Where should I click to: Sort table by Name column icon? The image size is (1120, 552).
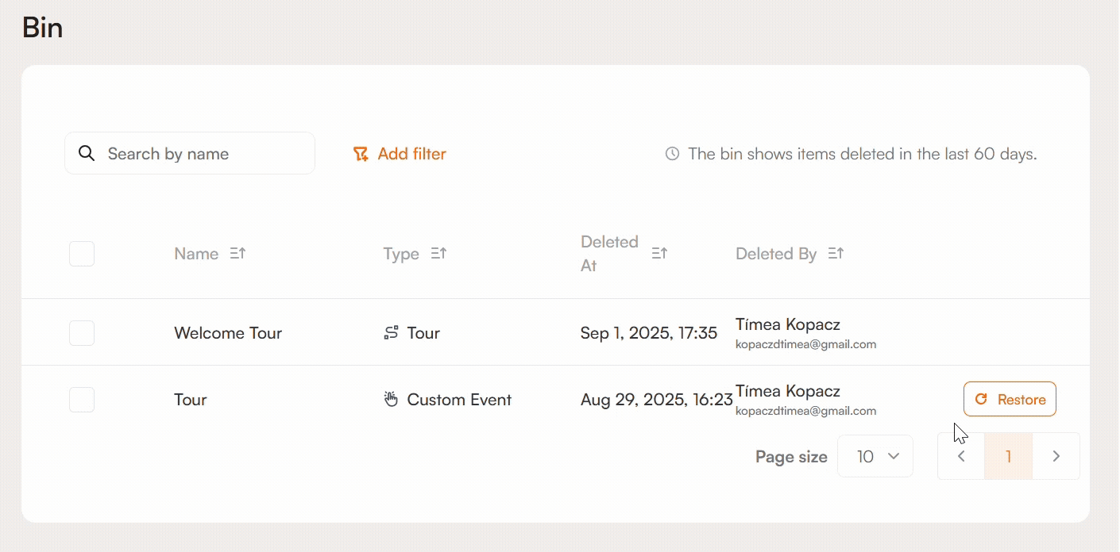[238, 254]
